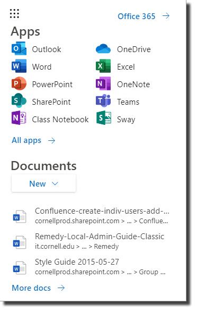Launch SharePoint from its label
The width and height of the screenshot is (197, 312).
pyautogui.click(x=51, y=102)
